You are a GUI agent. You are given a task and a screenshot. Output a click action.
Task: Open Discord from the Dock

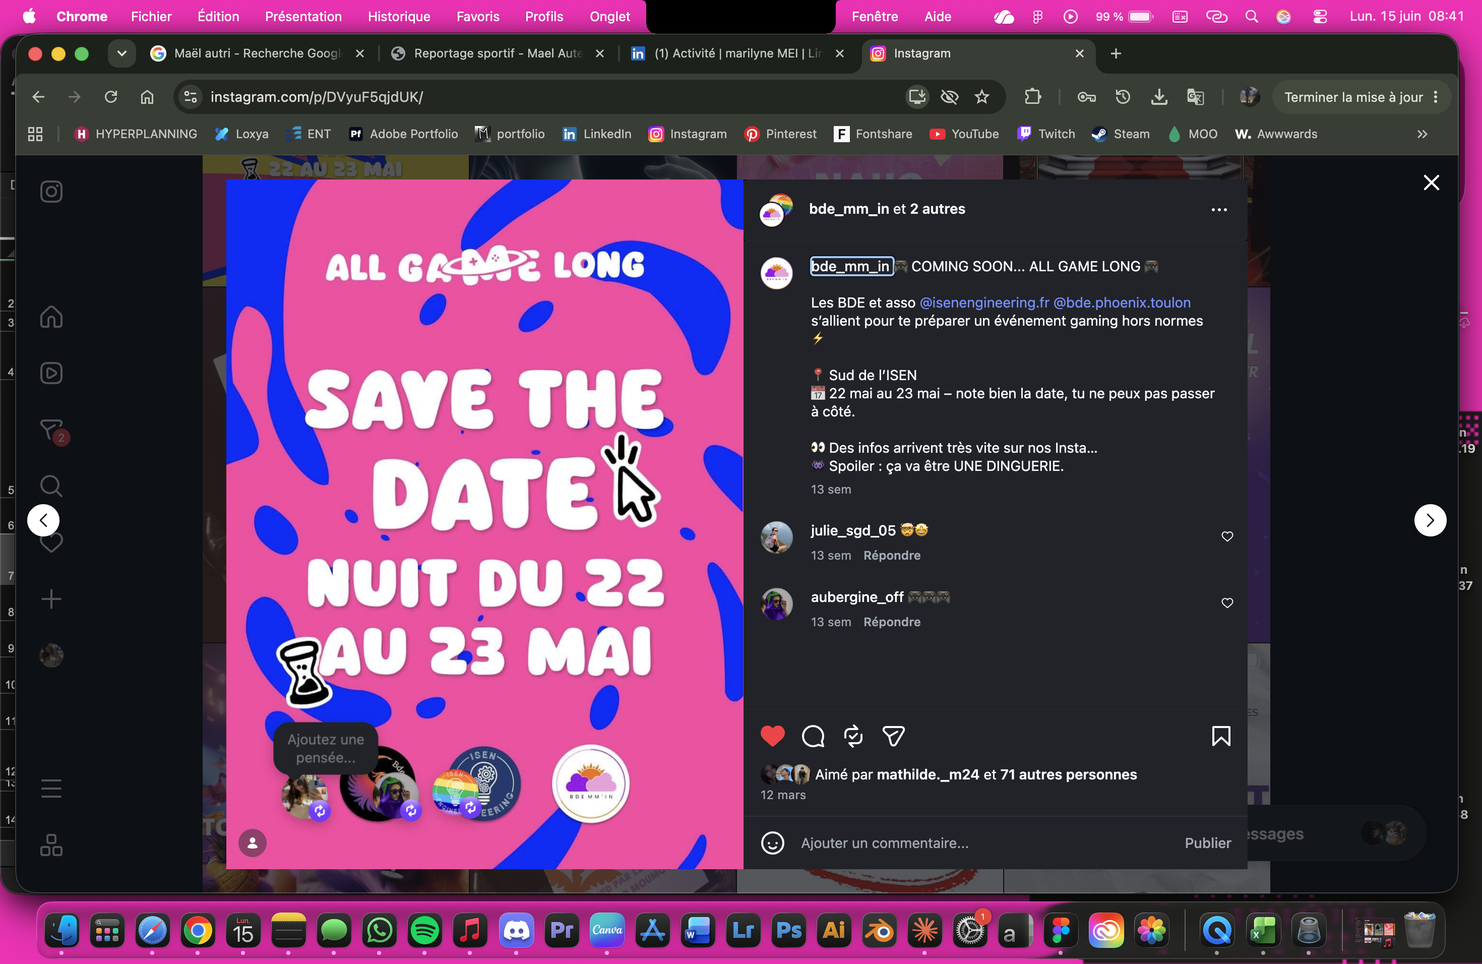516,930
